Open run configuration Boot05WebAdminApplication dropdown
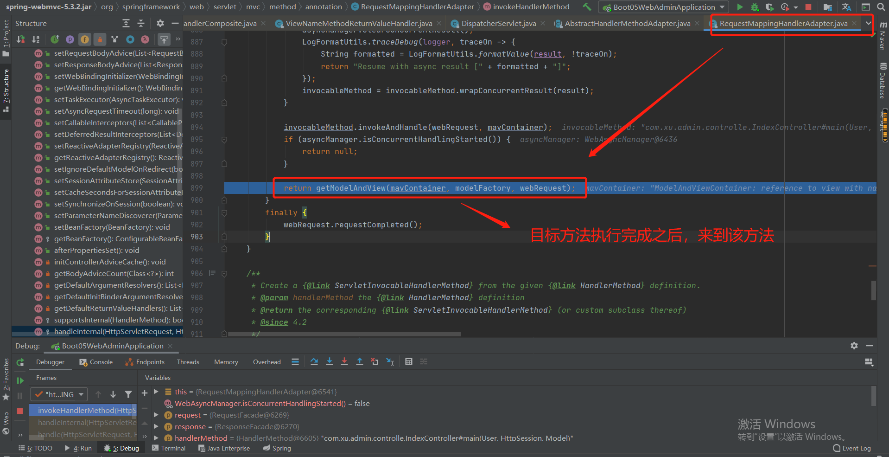This screenshot has width=889, height=457. (664, 7)
